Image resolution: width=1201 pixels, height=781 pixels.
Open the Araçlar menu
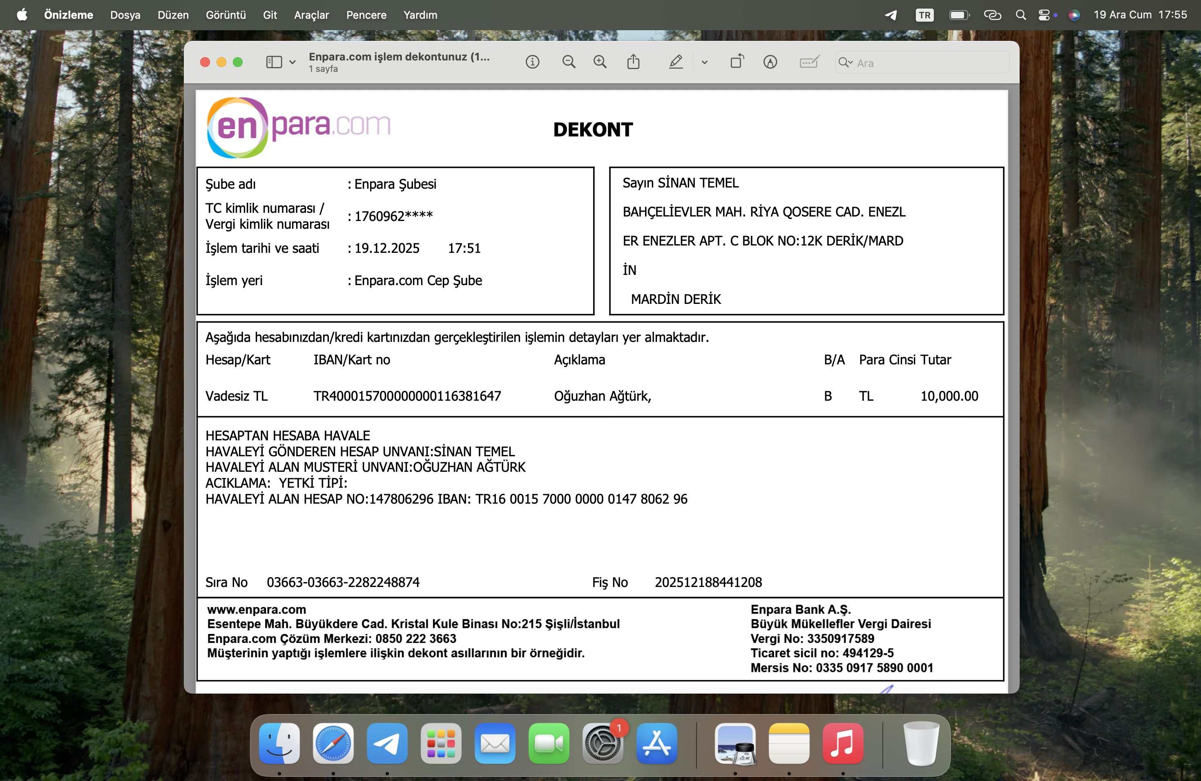coord(311,15)
